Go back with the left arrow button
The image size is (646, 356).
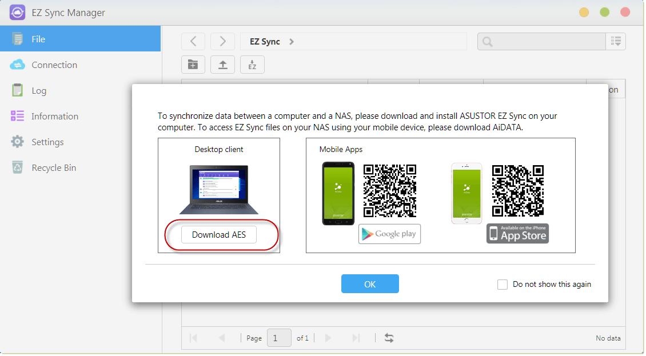pos(193,41)
